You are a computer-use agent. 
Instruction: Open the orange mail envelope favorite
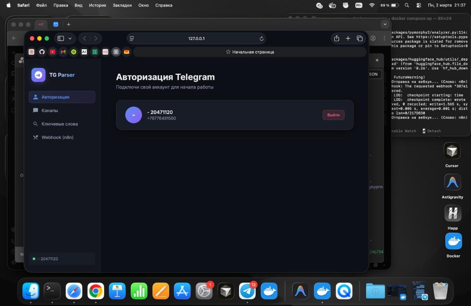(x=126, y=52)
